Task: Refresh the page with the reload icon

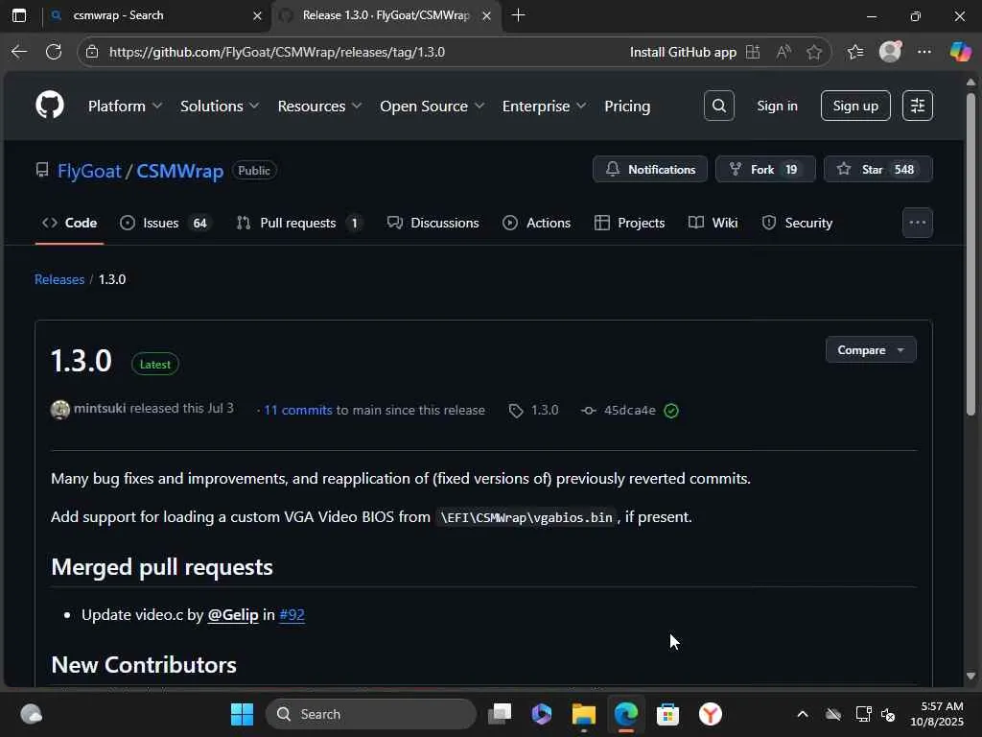Action: coord(54,52)
